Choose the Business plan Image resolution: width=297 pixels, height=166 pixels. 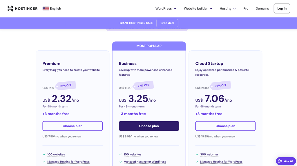(x=149, y=126)
